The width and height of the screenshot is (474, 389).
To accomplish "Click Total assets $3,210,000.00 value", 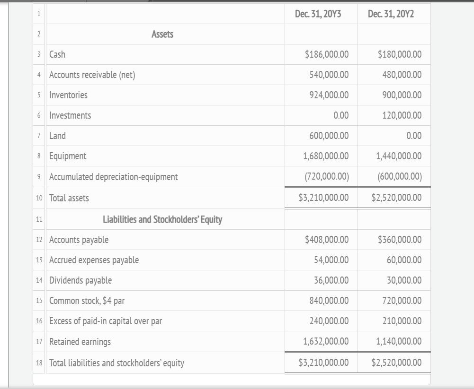I will click(x=324, y=198).
